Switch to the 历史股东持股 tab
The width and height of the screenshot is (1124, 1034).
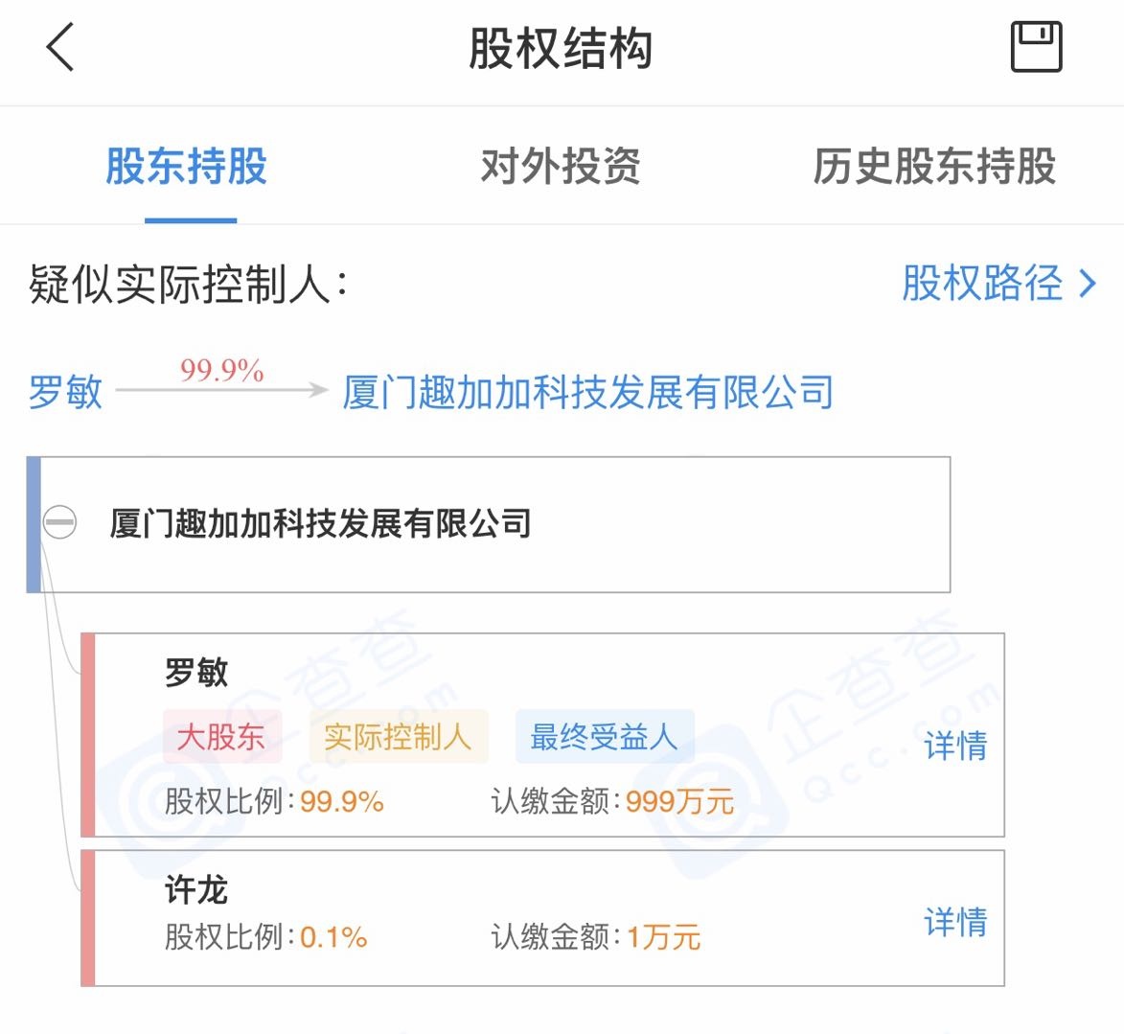coord(934,167)
